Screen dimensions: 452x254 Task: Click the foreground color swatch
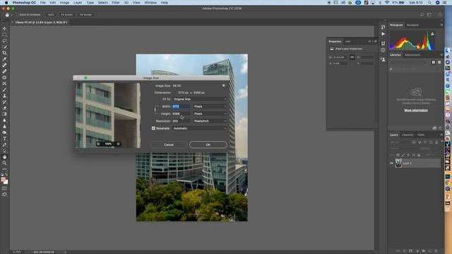coord(4,180)
